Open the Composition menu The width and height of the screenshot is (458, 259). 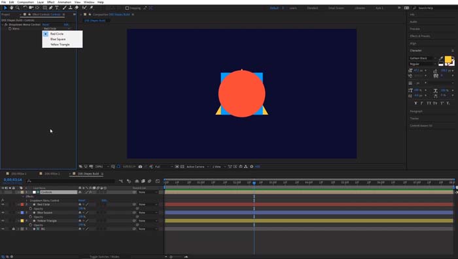(x=26, y=2)
